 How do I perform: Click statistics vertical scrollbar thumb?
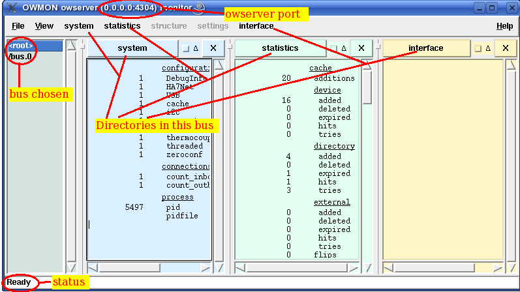(x=367, y=87)
